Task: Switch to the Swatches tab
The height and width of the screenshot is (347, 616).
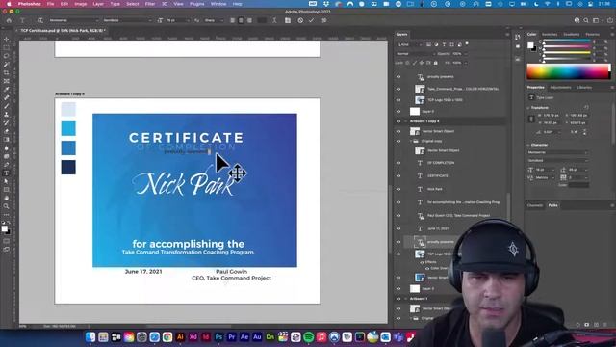Action: 550,35
